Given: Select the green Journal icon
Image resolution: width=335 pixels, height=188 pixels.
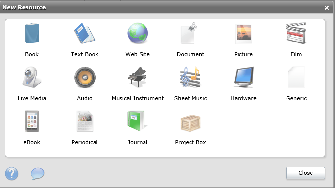Looking at the screenshot, I should (x=137, y=121).
